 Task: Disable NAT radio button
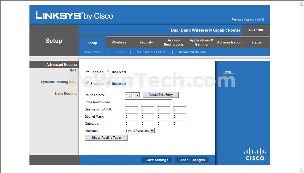109,72
